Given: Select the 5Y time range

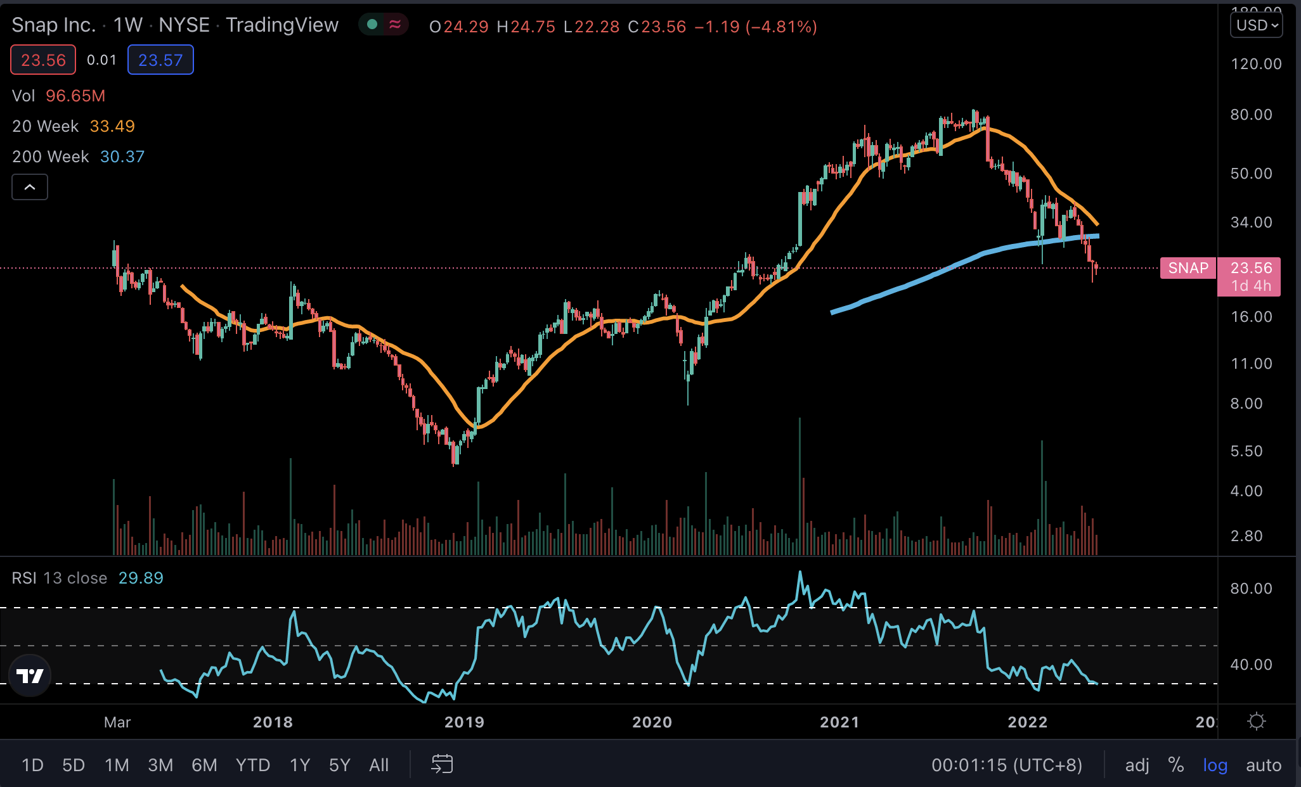Looking at the screenshot, I should [339, 765].
